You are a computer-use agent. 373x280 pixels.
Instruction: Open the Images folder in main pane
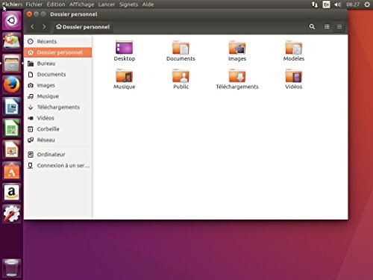click(237, 47)
